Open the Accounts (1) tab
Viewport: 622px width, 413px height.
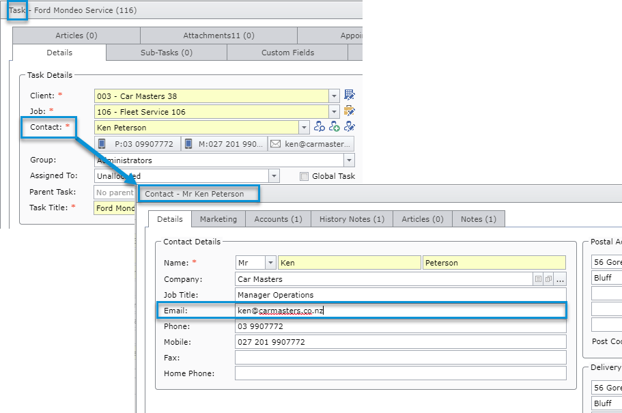coord(278,219)
